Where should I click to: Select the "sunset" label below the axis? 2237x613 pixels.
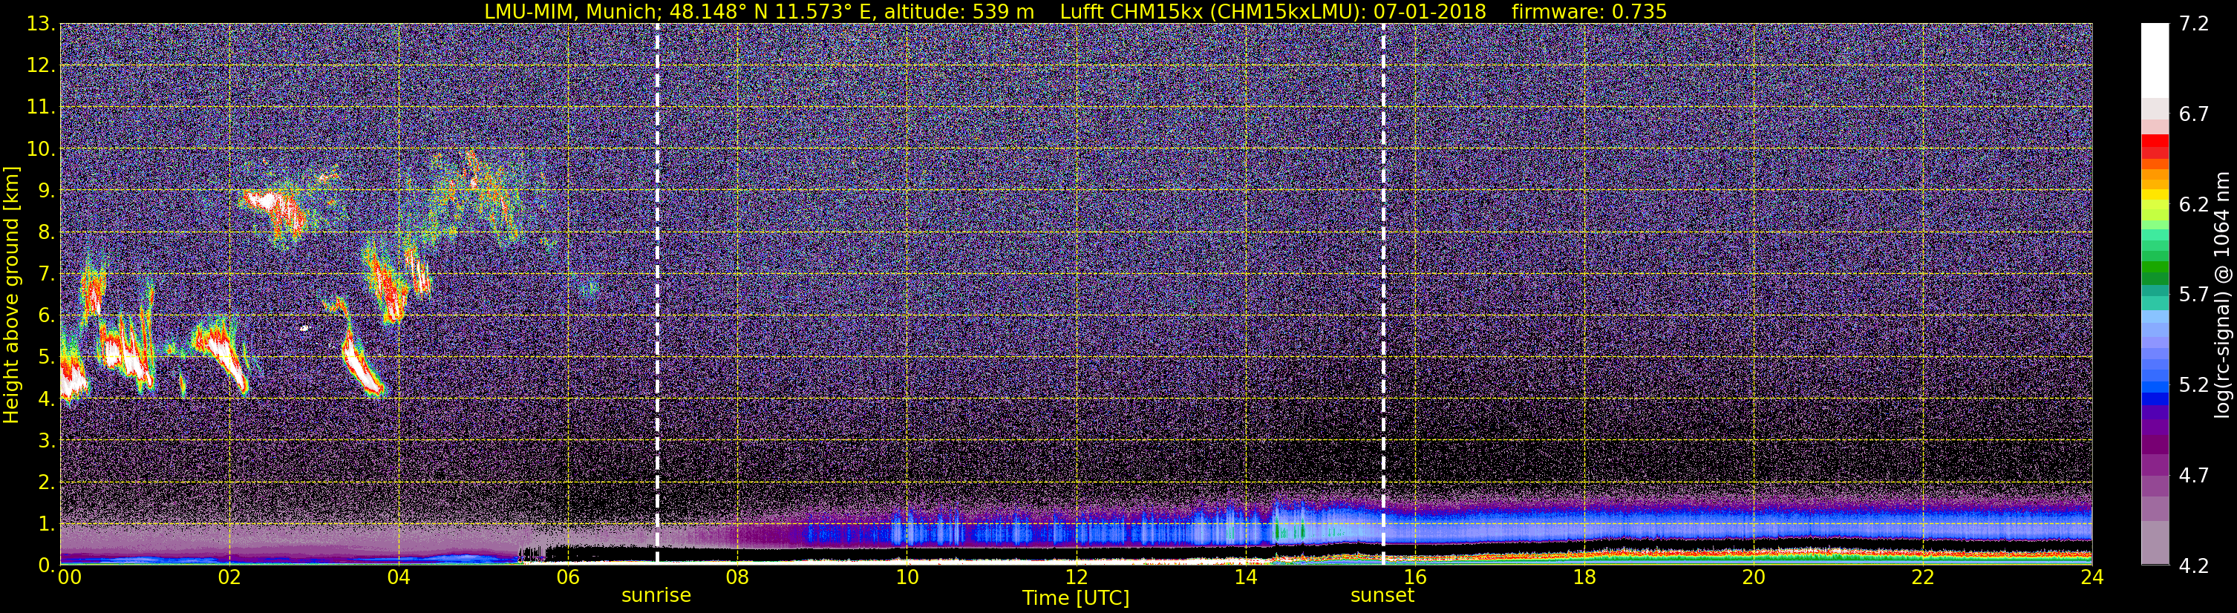click(1382, 596)
